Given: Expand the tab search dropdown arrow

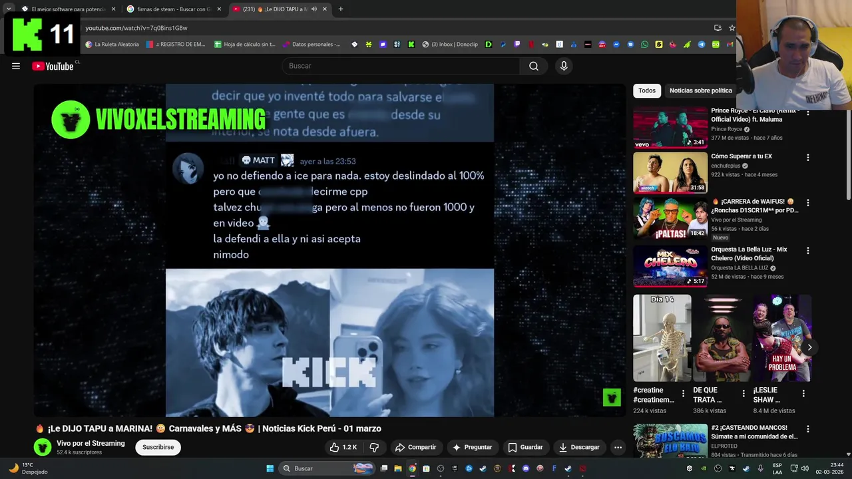Looking at the screenshot, I should (8, 9).
